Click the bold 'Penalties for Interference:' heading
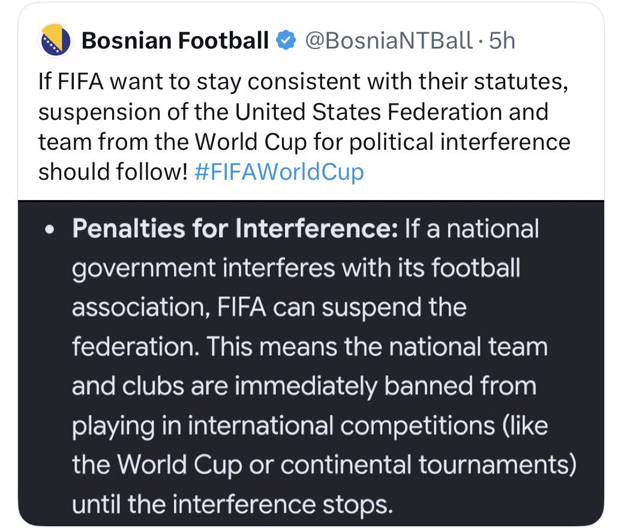621x531 pixels. coord(235,229)
